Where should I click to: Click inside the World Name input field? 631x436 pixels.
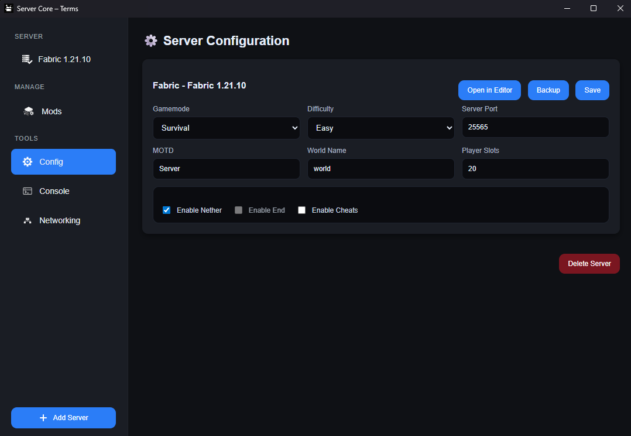pyautogui.click(x=380, y=169)
